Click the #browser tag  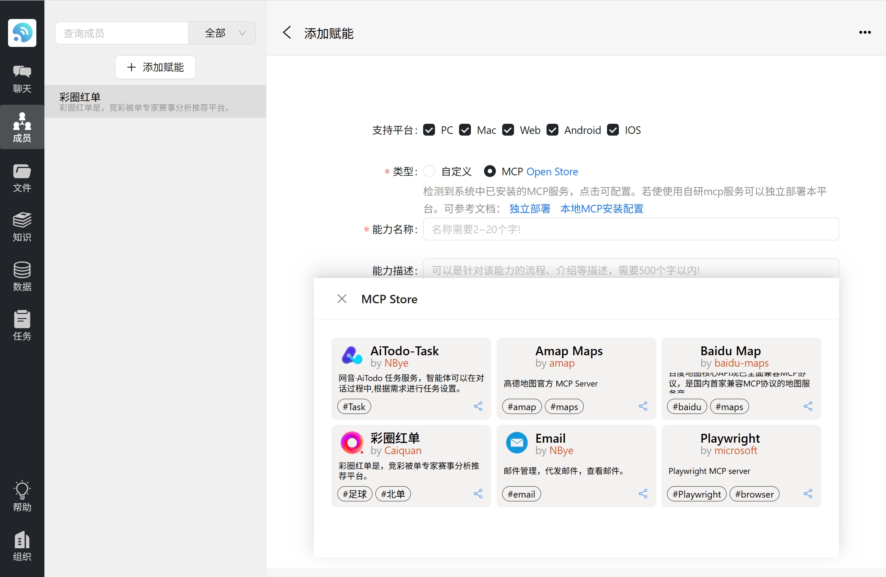coord(755,494)
